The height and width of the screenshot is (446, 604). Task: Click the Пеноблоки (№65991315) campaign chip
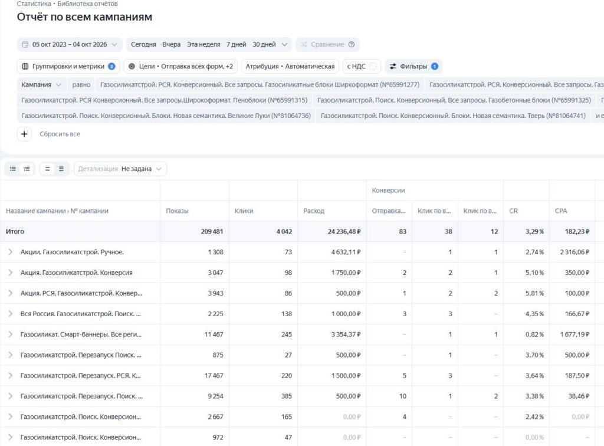165,100
